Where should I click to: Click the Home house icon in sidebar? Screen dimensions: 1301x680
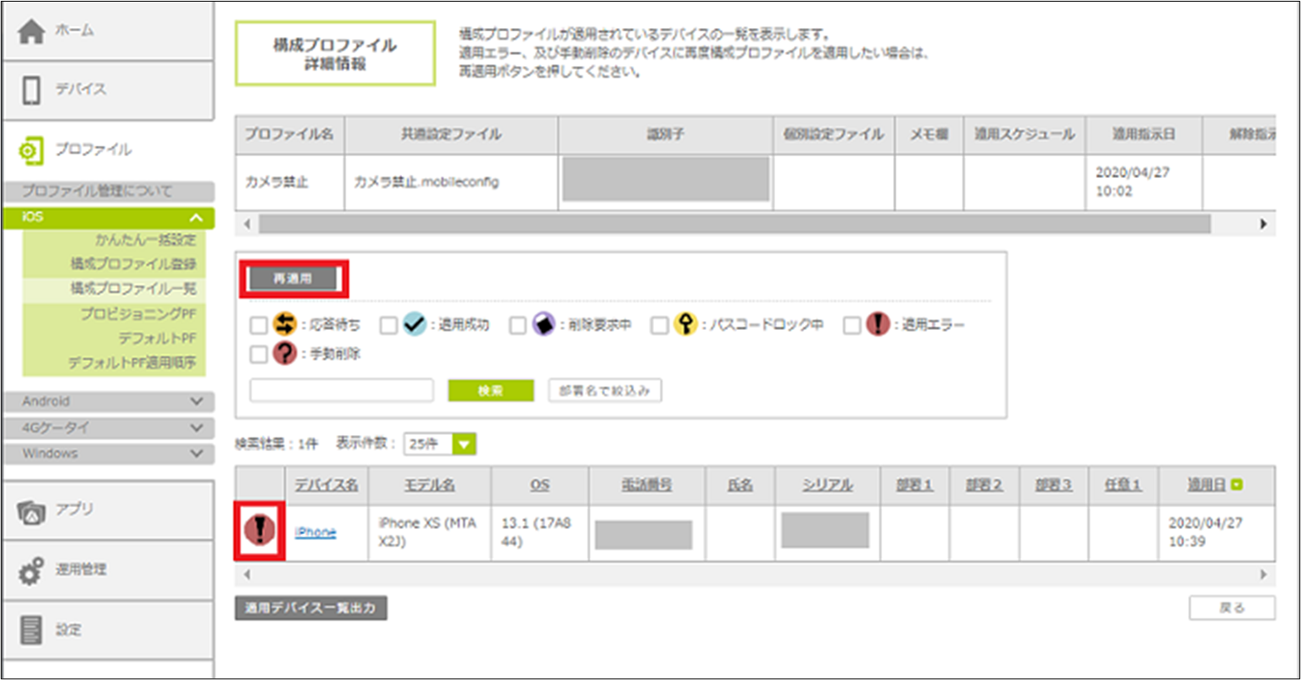31,31
